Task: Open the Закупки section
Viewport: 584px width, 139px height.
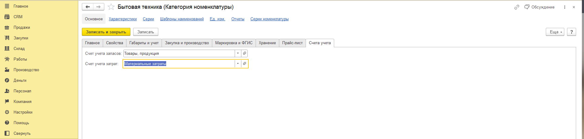Action: 21,38
